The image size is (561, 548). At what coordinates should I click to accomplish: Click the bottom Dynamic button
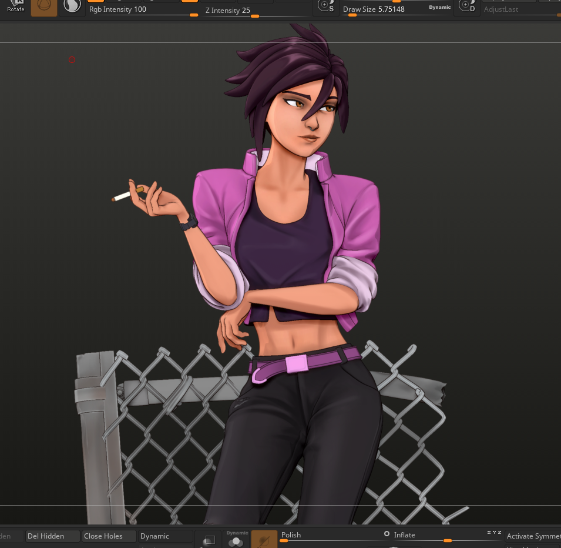click(x=166, y=536)
